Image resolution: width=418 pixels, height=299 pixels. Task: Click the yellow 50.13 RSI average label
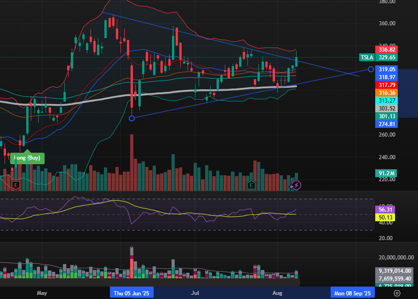point(385,217)
